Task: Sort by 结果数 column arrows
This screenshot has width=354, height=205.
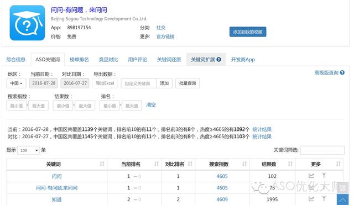Action: 290,164
